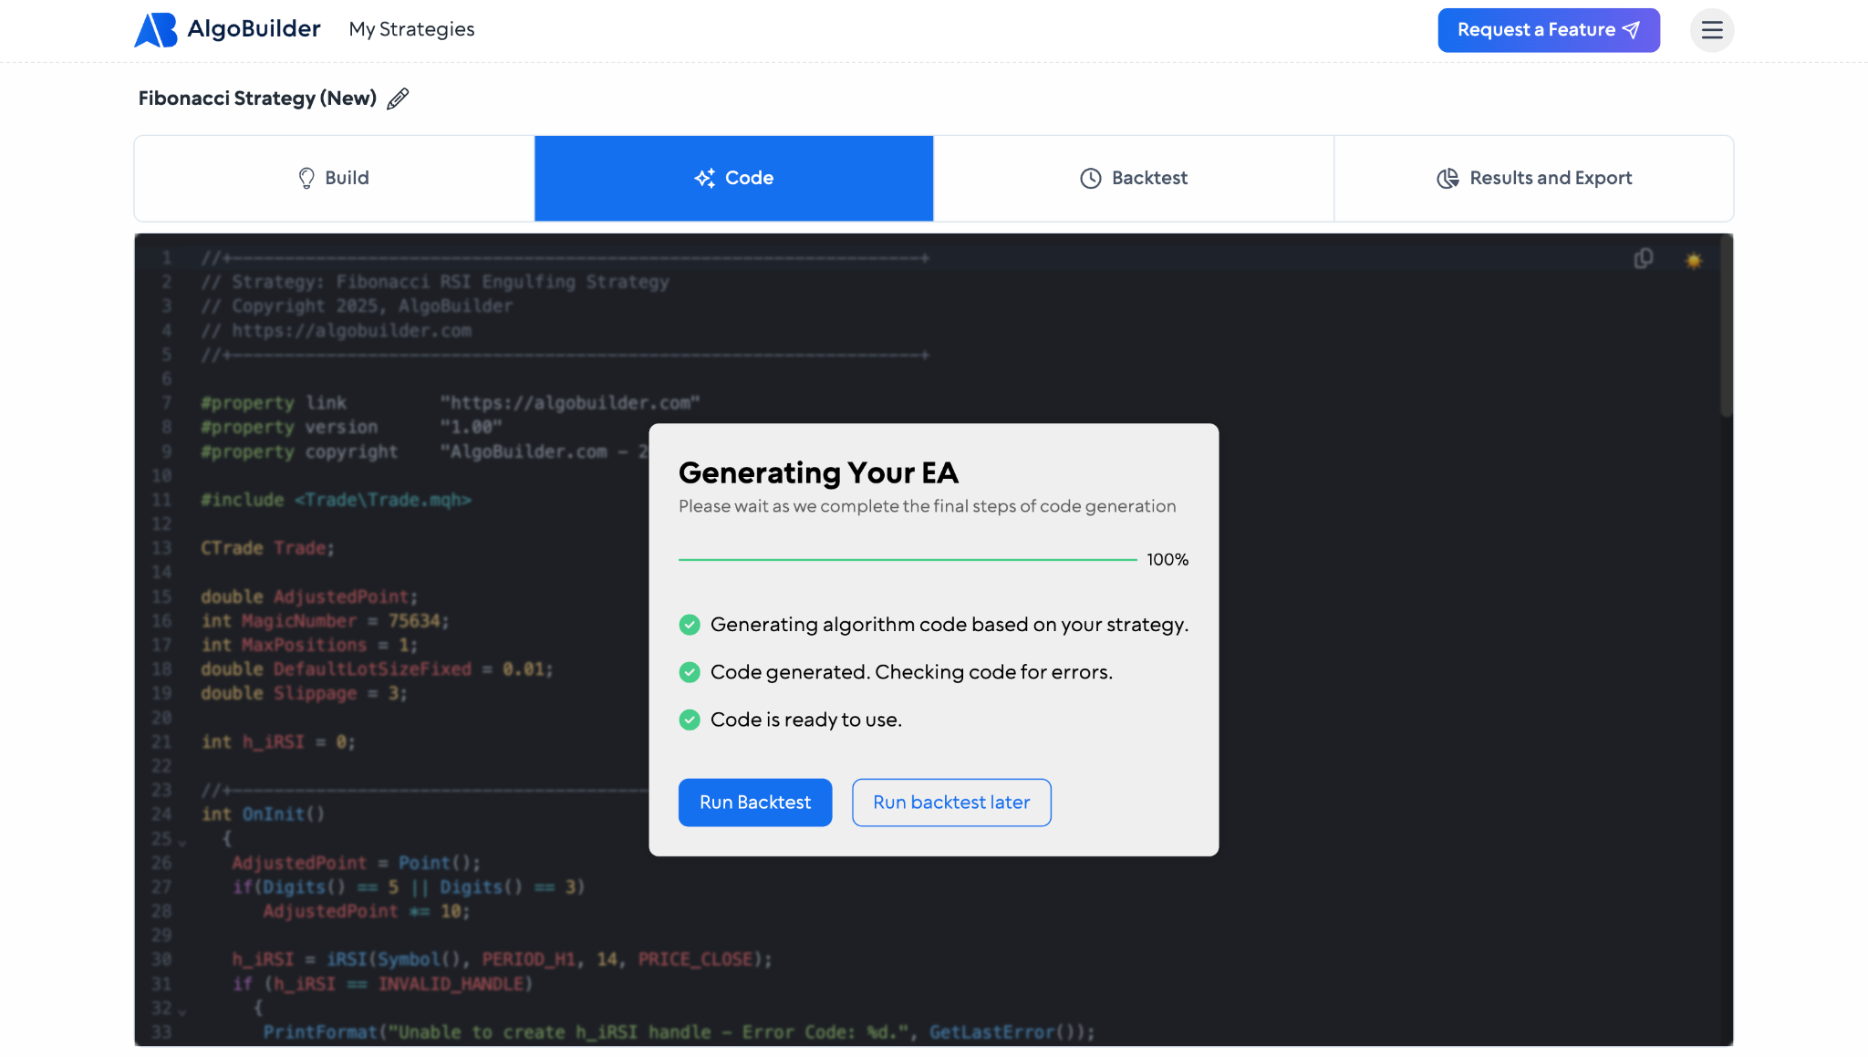The height and width of the screenshot is (1057, 1868).
Task: Open the hamburger menu
Action: click(1712, 30)
